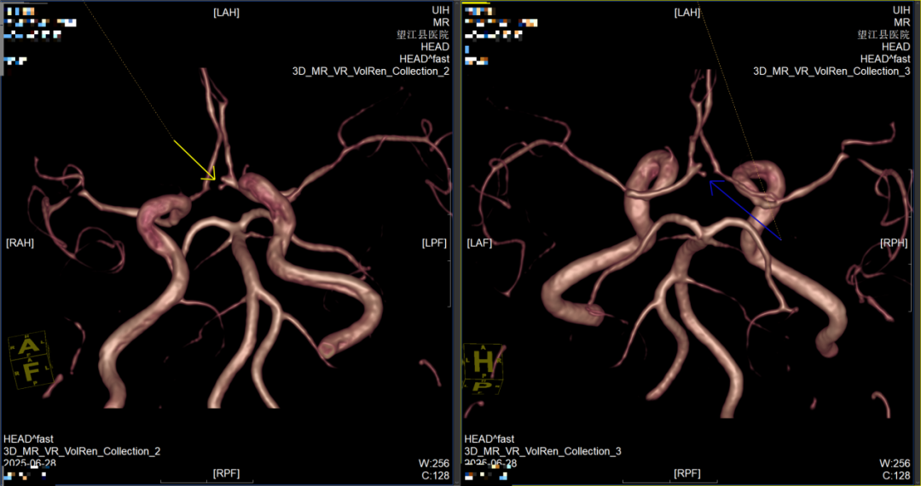Click the [LPF] orientation label
This screenshot has width=921, height=486.
tap(434, 243)
